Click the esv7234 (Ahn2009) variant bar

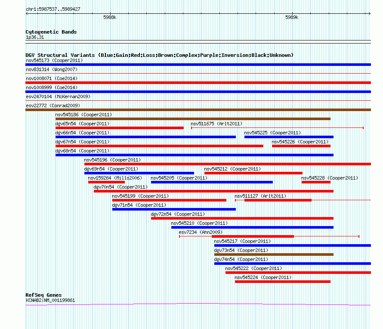[269, 236]
